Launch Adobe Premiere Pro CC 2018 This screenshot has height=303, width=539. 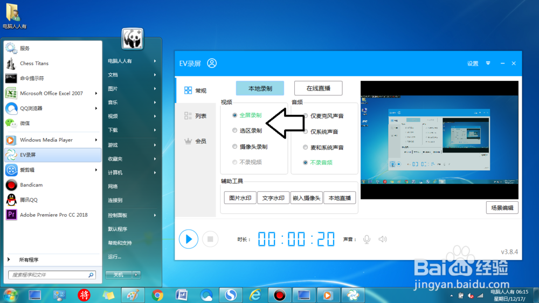(53, 215)
